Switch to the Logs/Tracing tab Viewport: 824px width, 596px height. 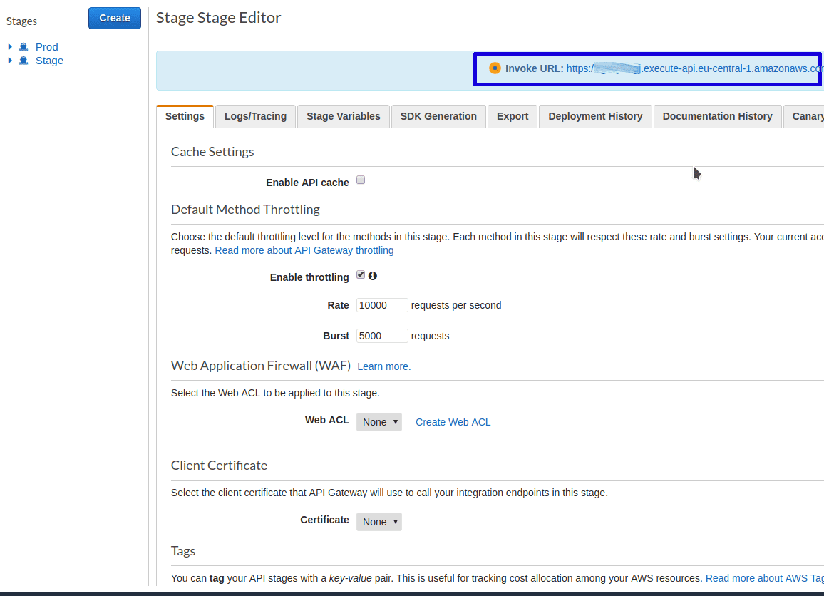[x=255, y=116]
